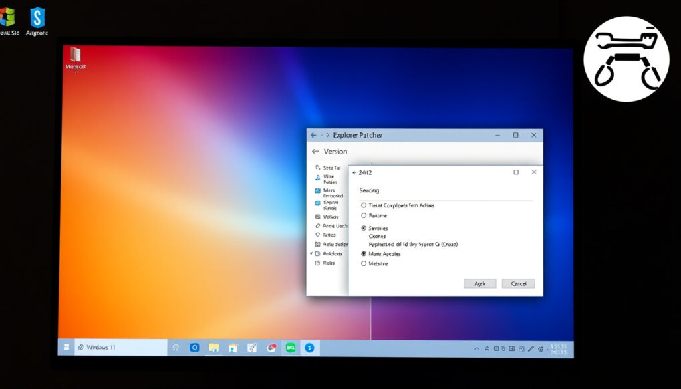
Task: Click the Windows 11 taskbar search box
Action: (x=121, y=347)
